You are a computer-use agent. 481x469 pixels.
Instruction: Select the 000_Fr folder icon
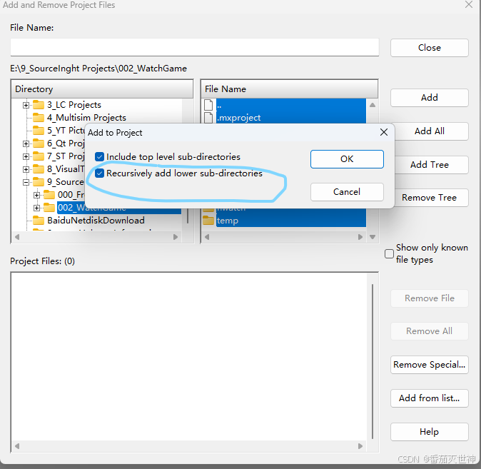click(x=49, y=195)
